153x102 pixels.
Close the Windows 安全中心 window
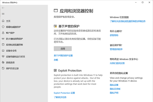pyautogui.click(x=149, y=3)
